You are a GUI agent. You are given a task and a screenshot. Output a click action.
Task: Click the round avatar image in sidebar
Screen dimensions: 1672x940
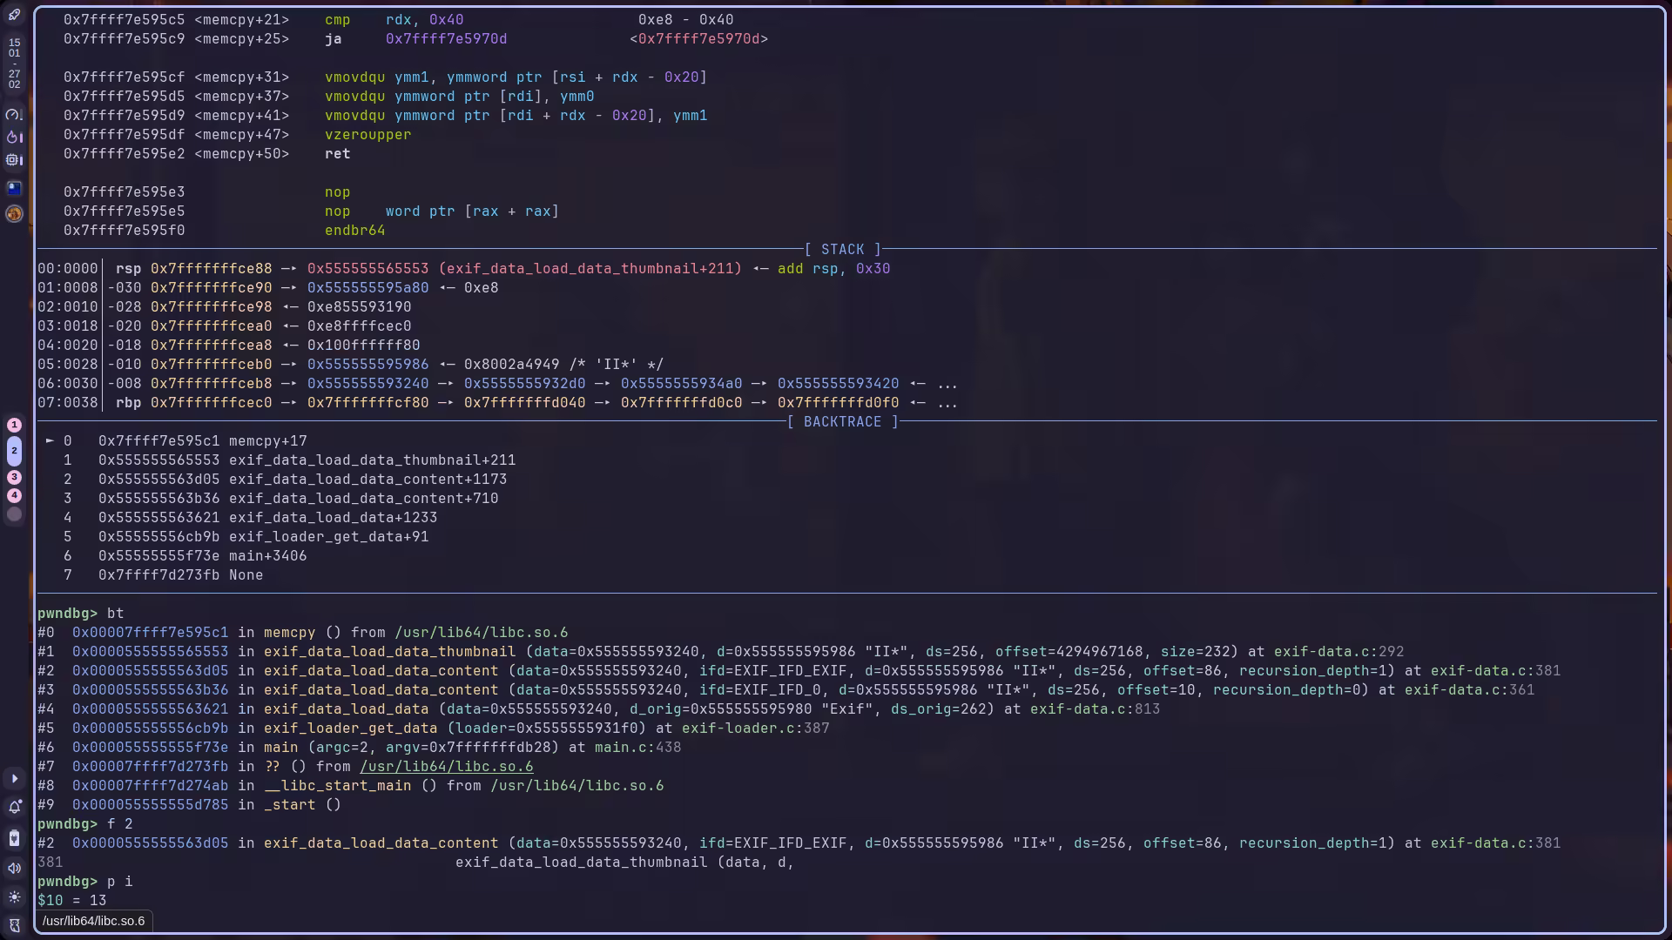point(14,213)
